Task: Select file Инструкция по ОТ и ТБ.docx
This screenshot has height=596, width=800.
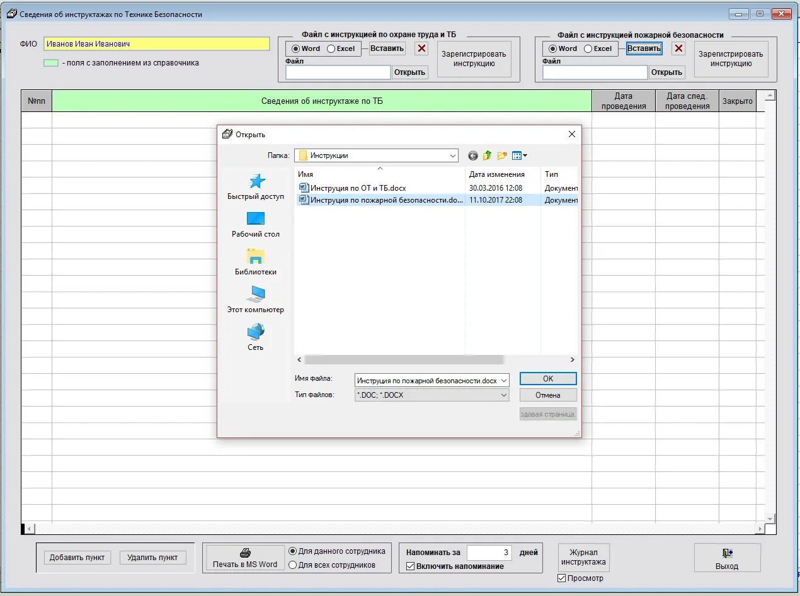Action: [x=358, y=188]
